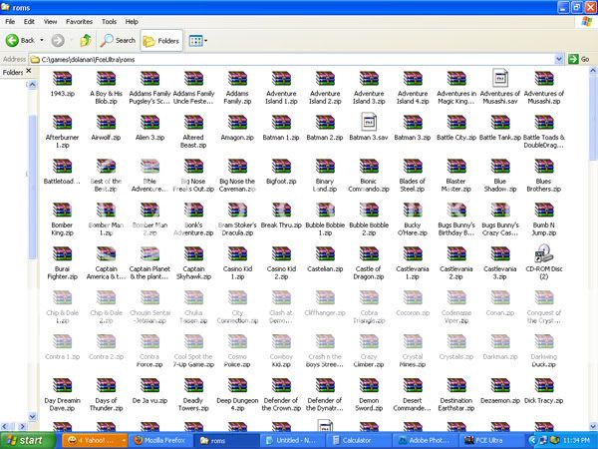598x449 pixels.
Task: Select Adventures of Musashi.zip archive icon
Action: tap(544, 79)
